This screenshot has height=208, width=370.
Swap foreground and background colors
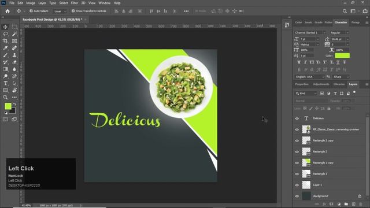tap(14, 104)
